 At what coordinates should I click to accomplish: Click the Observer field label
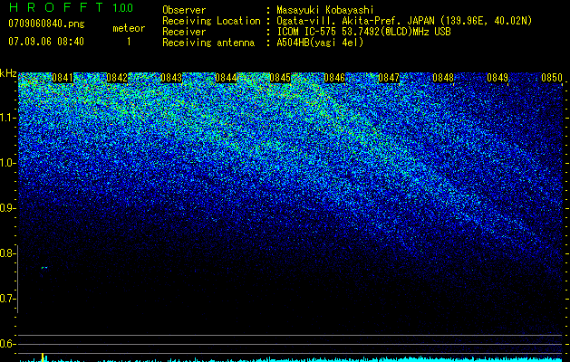184,10
